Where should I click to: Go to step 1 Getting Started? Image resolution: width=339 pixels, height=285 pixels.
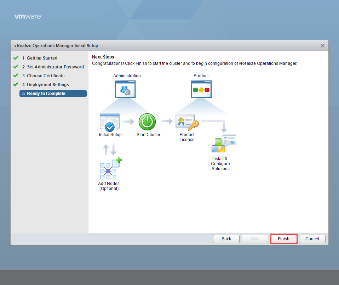tap(42, 58)
